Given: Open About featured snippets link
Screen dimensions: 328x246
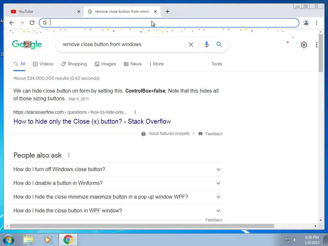Looking at the screenshot, I should pyautogui.click(x=169, y=134).
